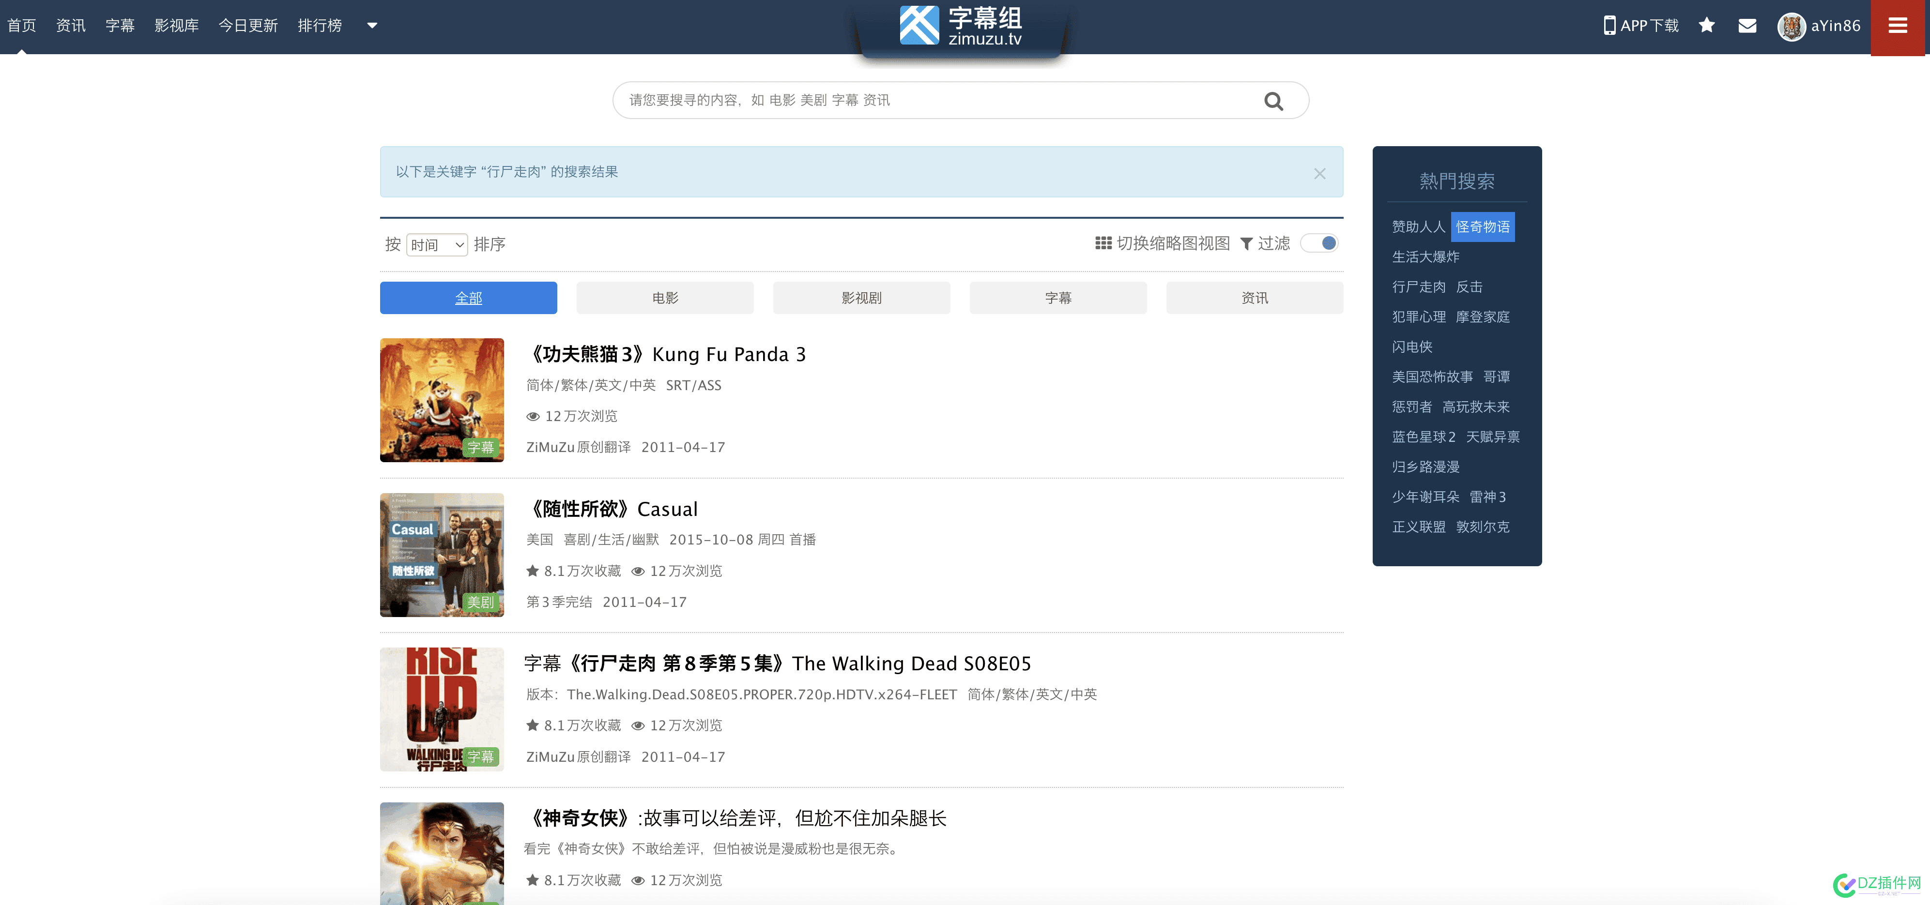The height and width of the screenshot is (905, 1930).
Task: Search hot keyword 美国恐怖故事
Action: pos(1432,377)
